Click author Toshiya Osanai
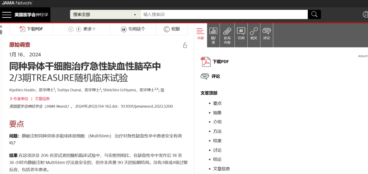 coord(68,90)
